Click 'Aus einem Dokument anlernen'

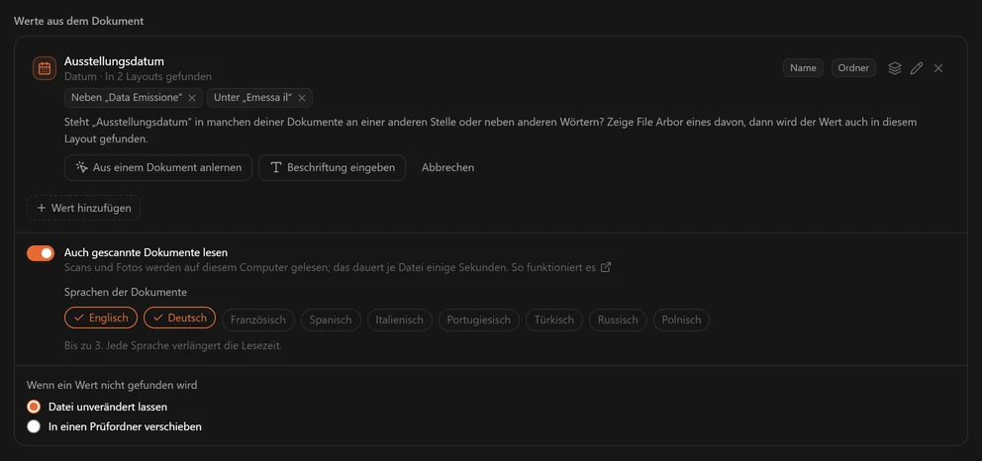158,167
